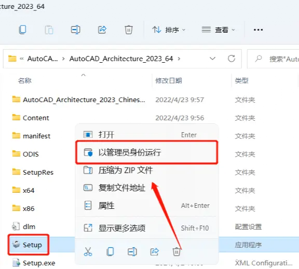Click the search box field
Viewport: 299px width, 269px height.
tap(273, 59)
